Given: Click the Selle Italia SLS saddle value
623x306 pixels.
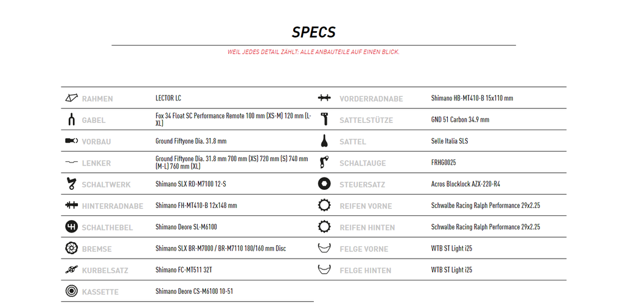Looking at the screenshot, I should tap(450, 141).
